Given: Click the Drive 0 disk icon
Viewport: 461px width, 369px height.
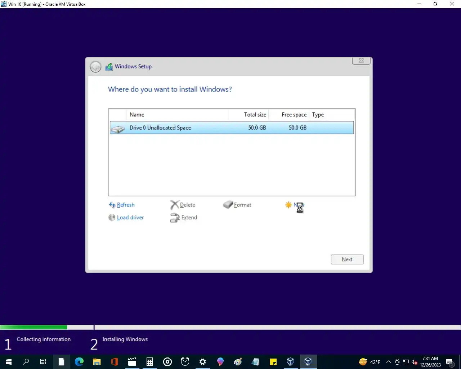Looking at the screenshot, I should tap(117, 128).
